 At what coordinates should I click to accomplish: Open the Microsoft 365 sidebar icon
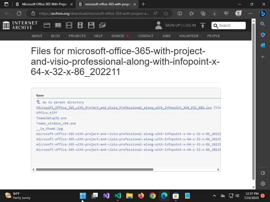click(263, 35)
